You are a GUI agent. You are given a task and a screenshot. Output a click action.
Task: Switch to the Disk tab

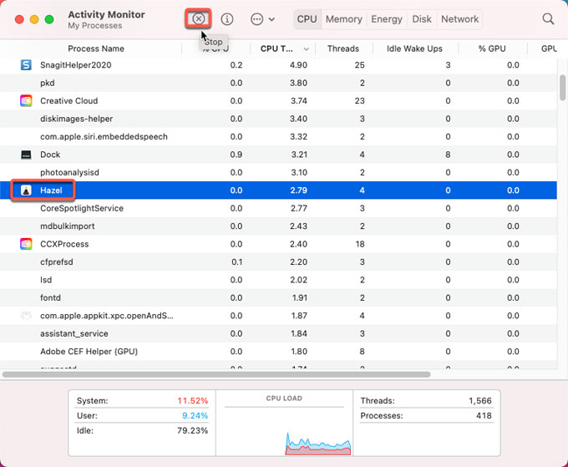(x=422, y=19)
